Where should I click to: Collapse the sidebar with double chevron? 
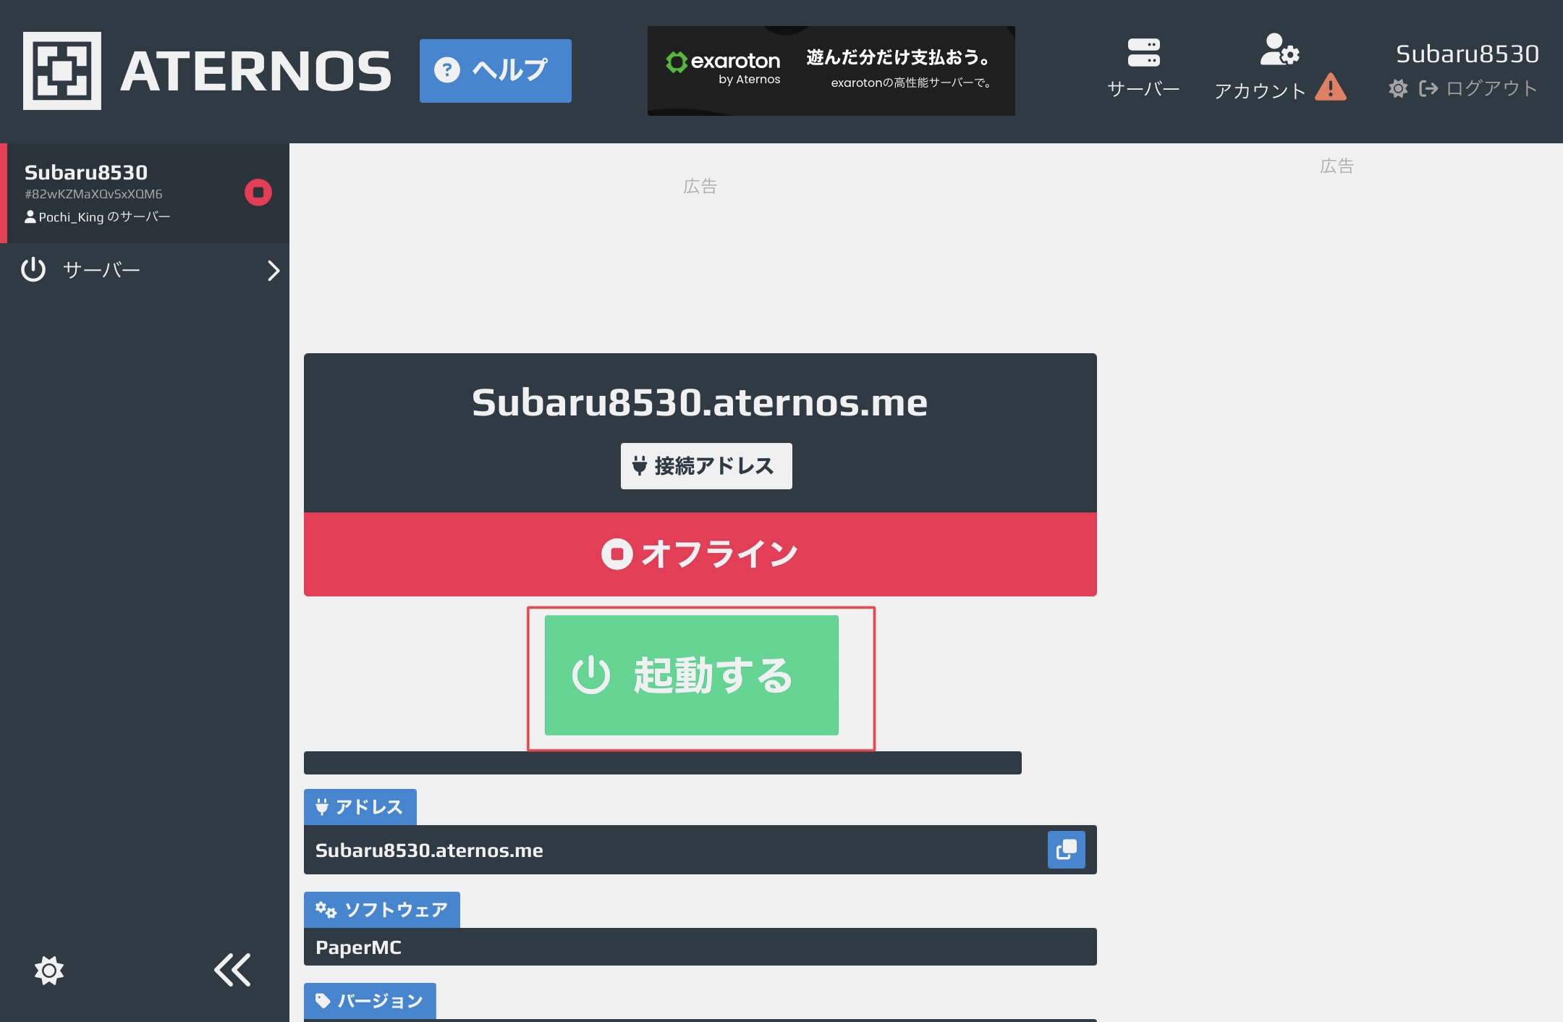[232, 970]
